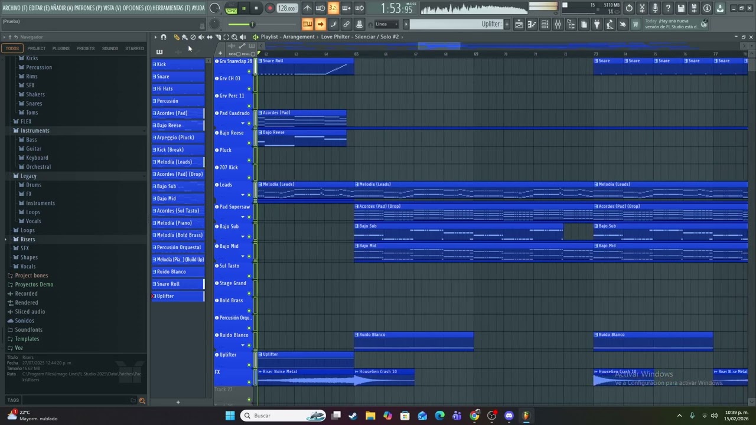Click the microphone recording icon
This screenshot has height=425, width=756.
[655, 8]
